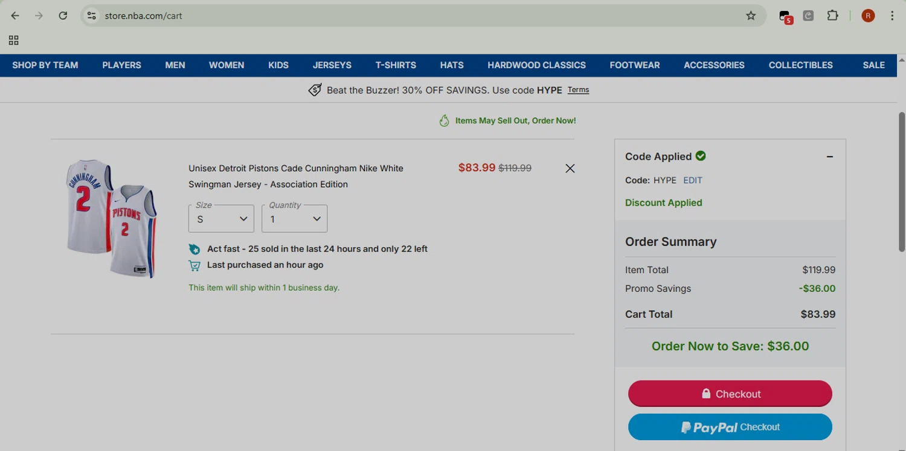Image resolution: width=906 pixels, height=451 pixels.
Task: Open the Players menu
Action: 121,65
